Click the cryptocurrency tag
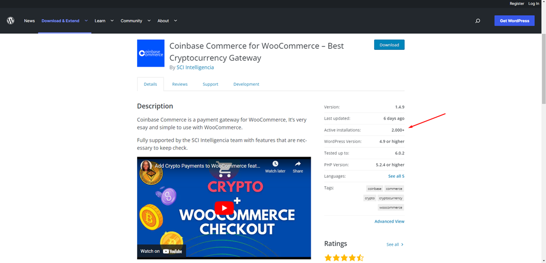The height and width of the screenshot is (263, 546). pyautogui.click(x=390, y=198)
